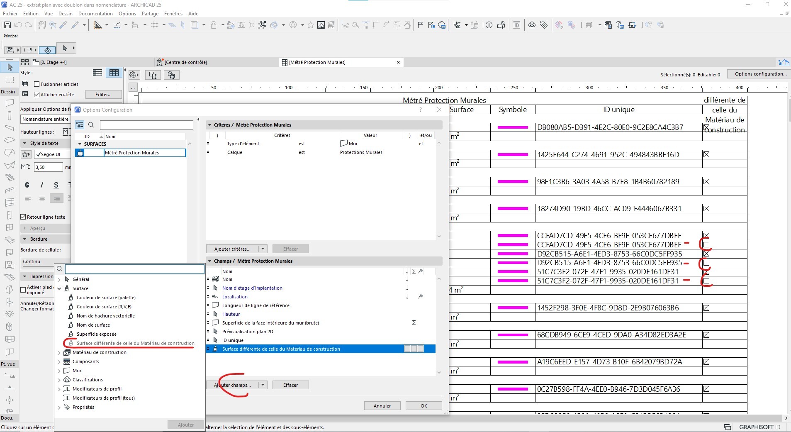Click the Undo arrow in the toolbar
The image size is (791, 432).
pos(18,25)
